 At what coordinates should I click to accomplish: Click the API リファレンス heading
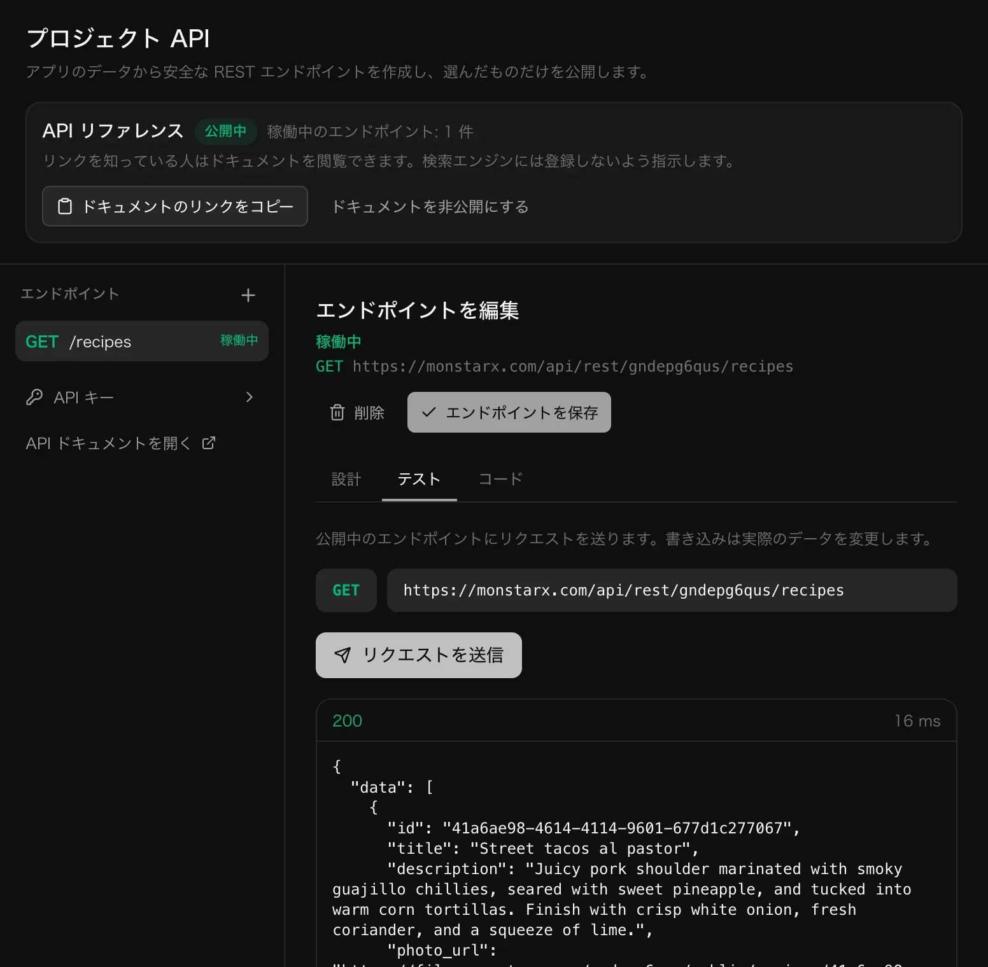113,131
